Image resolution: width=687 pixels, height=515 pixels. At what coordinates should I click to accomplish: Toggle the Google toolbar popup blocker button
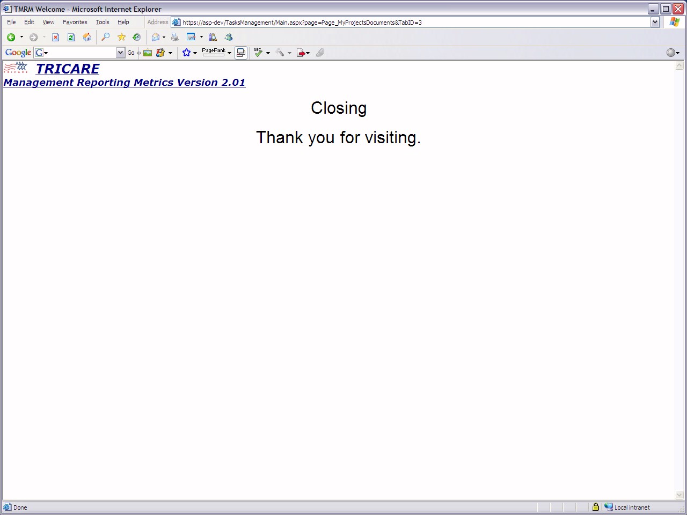[x=241, y=53]
